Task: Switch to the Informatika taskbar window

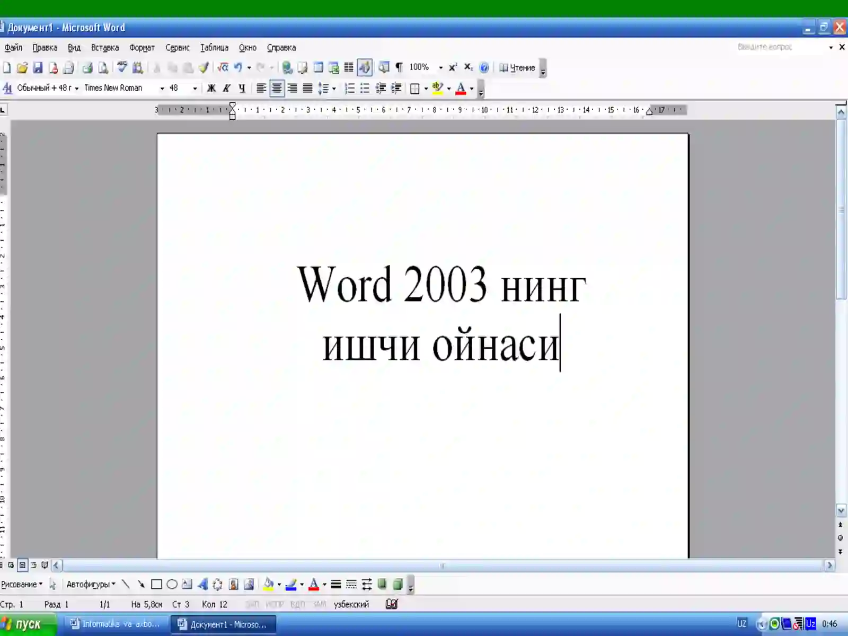Action: (x=116, y=624)
